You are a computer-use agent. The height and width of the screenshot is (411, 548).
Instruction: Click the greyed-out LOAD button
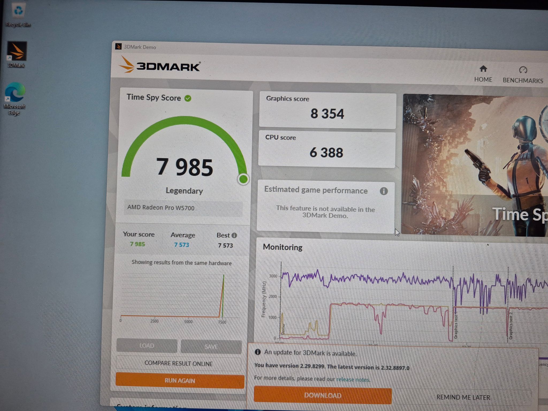point(147,345)
